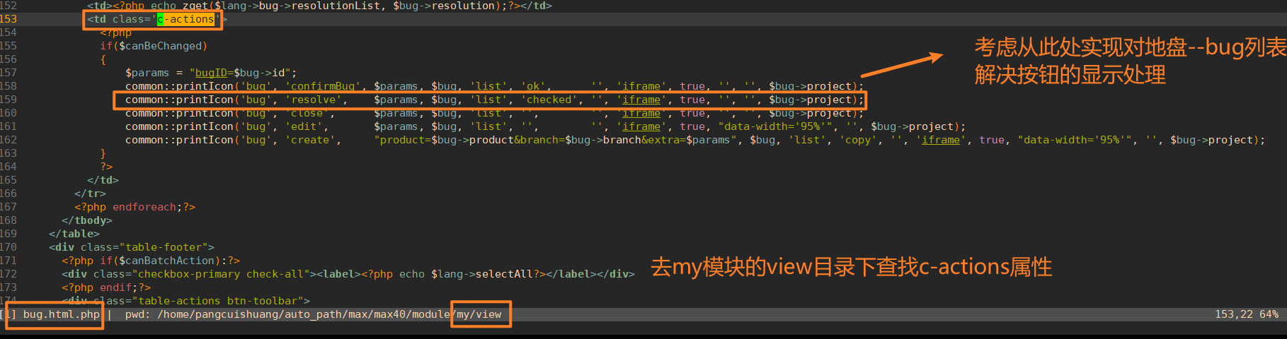Click the 'checked' icon argument
The image size is (1287, 339).
tap(552, 100)
